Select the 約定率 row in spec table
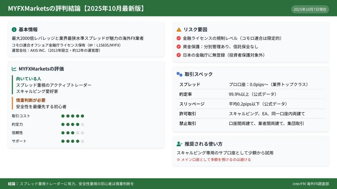 click(251, 94)
